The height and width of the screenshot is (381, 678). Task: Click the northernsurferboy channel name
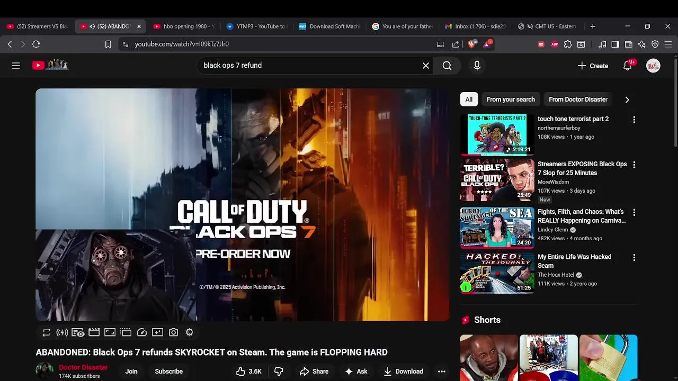pyautogui.click(x=559, y=128)
